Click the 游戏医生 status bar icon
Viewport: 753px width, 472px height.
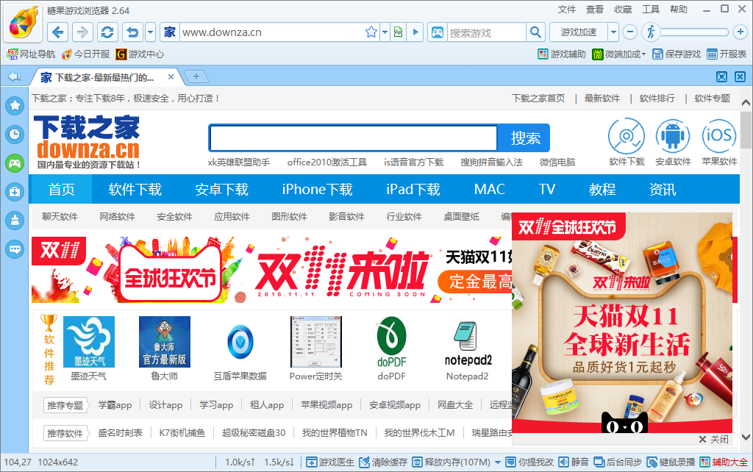point(329,462)
